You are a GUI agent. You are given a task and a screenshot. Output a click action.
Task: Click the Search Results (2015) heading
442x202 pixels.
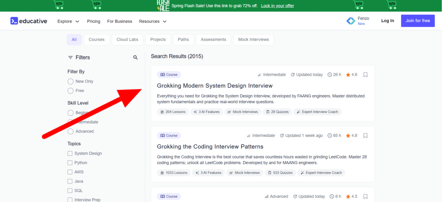pyautogui.click(x=177, y=57)
